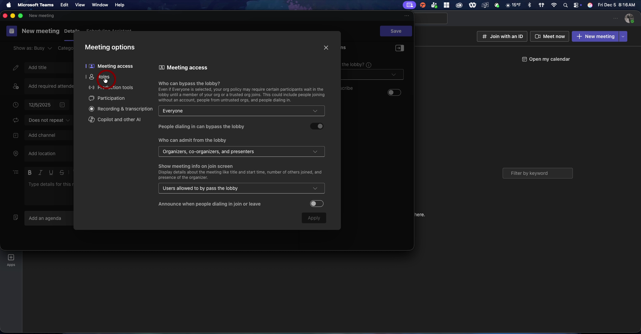Image resolution: width=641 pixels, height=334 pixels.
Task: Open Copilot and other AI section
Action: (x=114, y=119)
